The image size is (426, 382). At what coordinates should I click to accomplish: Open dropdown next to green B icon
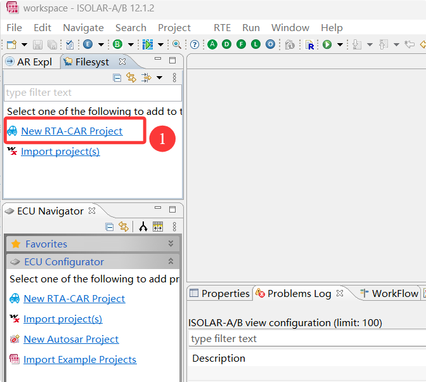[131, 44]
